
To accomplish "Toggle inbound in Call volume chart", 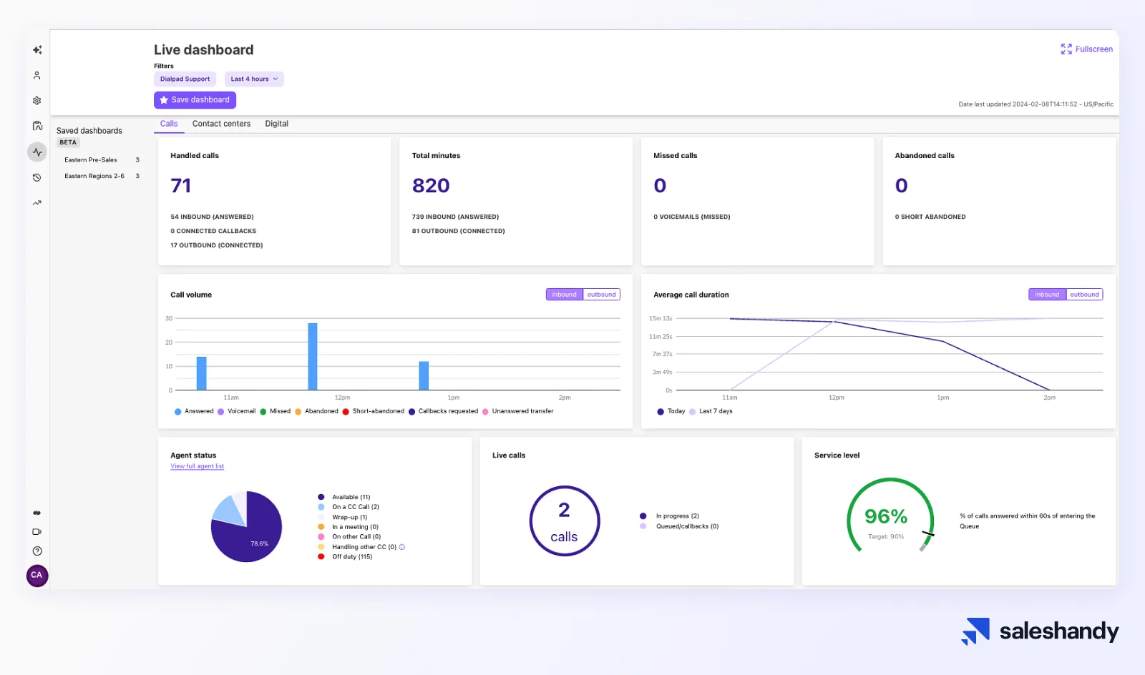I will pos(565,295).
